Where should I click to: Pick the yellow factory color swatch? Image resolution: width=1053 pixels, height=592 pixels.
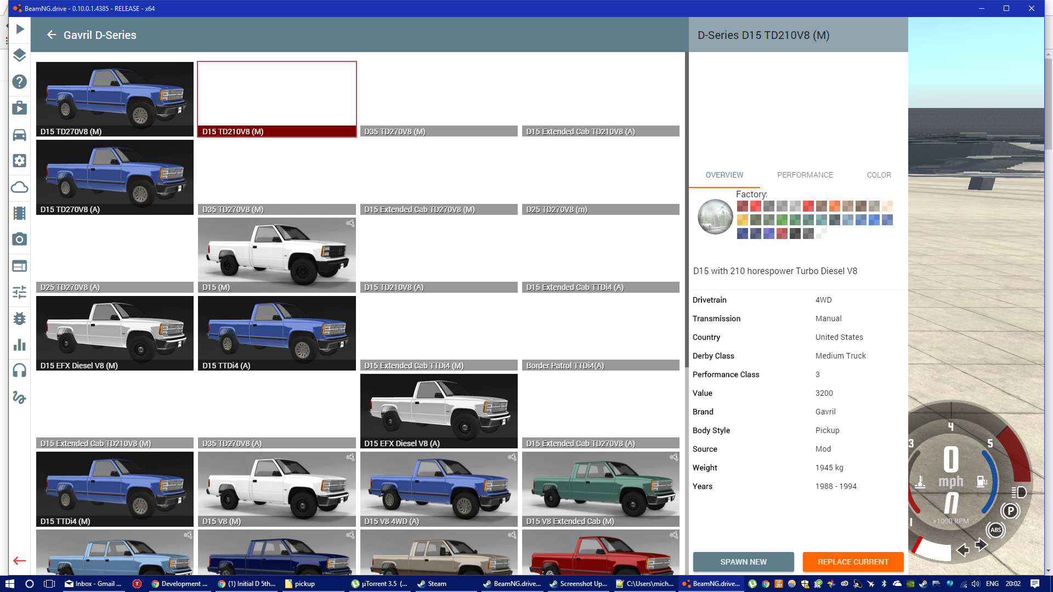pos(742,220)
